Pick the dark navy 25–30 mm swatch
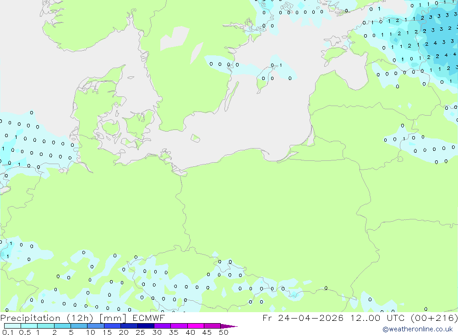The width and height of the screenshot is (458, 335). click(x=146, y=326)
